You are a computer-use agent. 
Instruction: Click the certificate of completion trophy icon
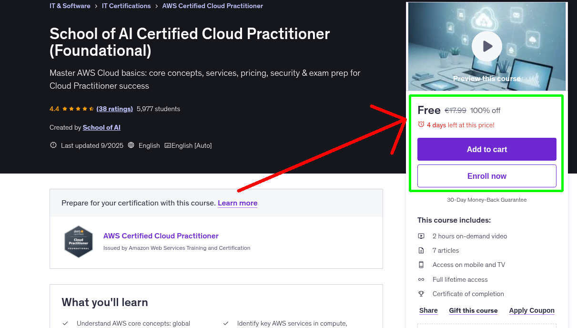421,294
